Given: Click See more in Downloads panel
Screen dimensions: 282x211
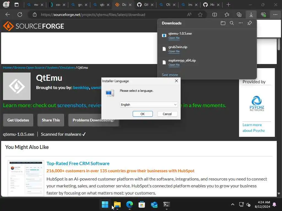Looking at the screenshot, I should point(170,75).
